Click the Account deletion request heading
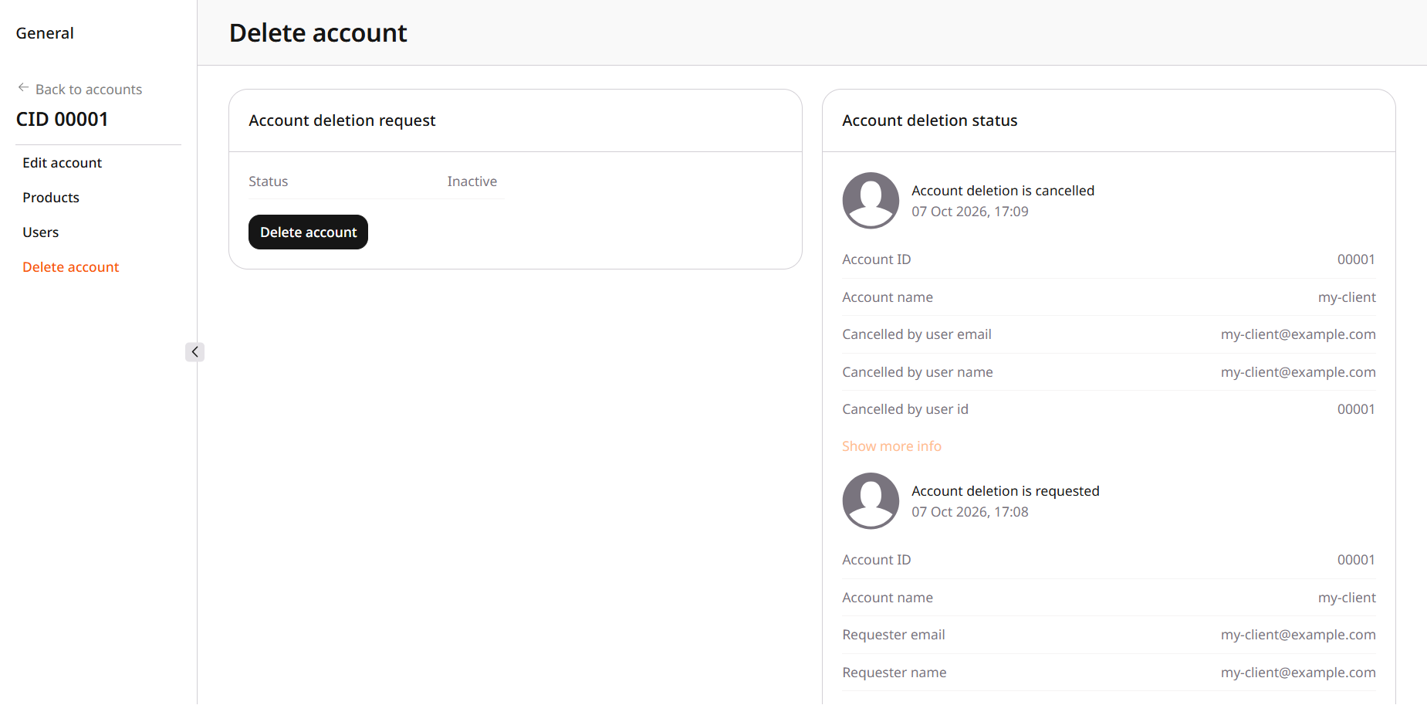The height and width of the screenshot is (705, 1427). pos(342,120)
